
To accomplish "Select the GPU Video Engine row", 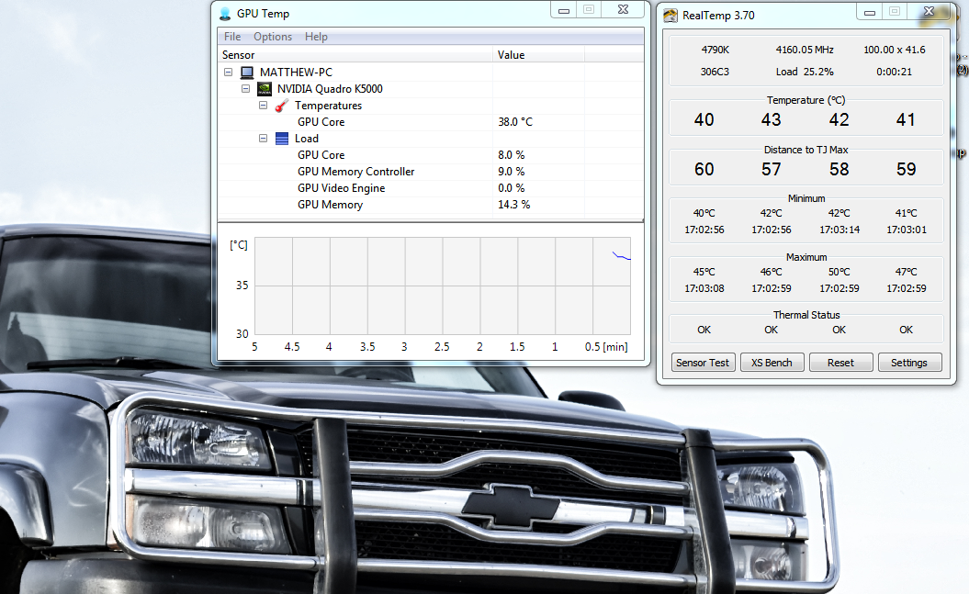I will click(x=431, y=188).
